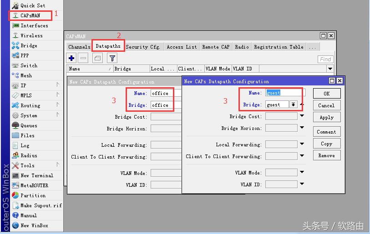
Task: Expand Local Forwarding in guest dialog
Action: tap(302, 144)
